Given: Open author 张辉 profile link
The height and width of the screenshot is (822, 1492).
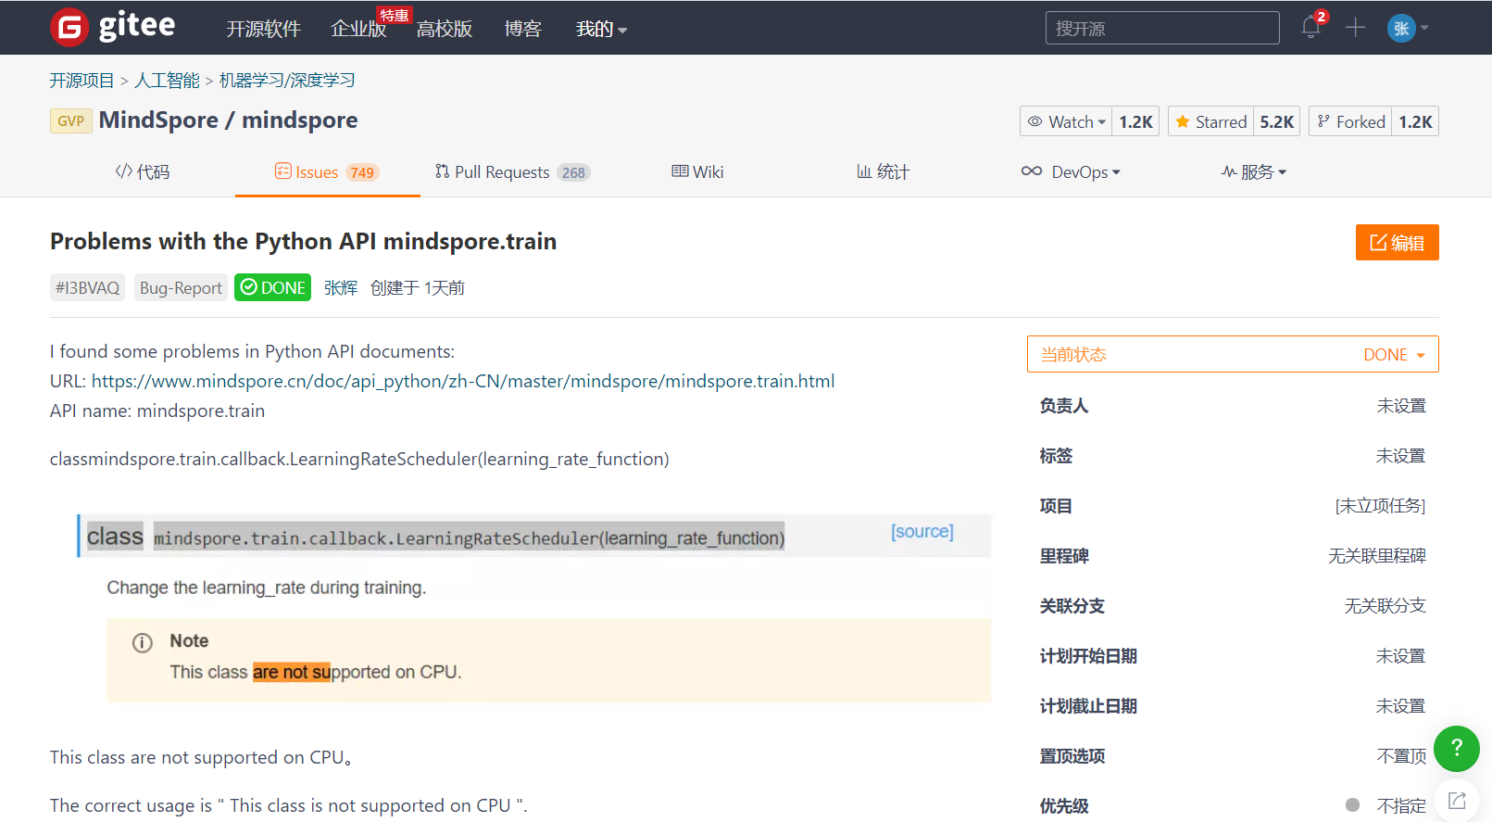Looking at the screenshot, I should tap(341, 288).
